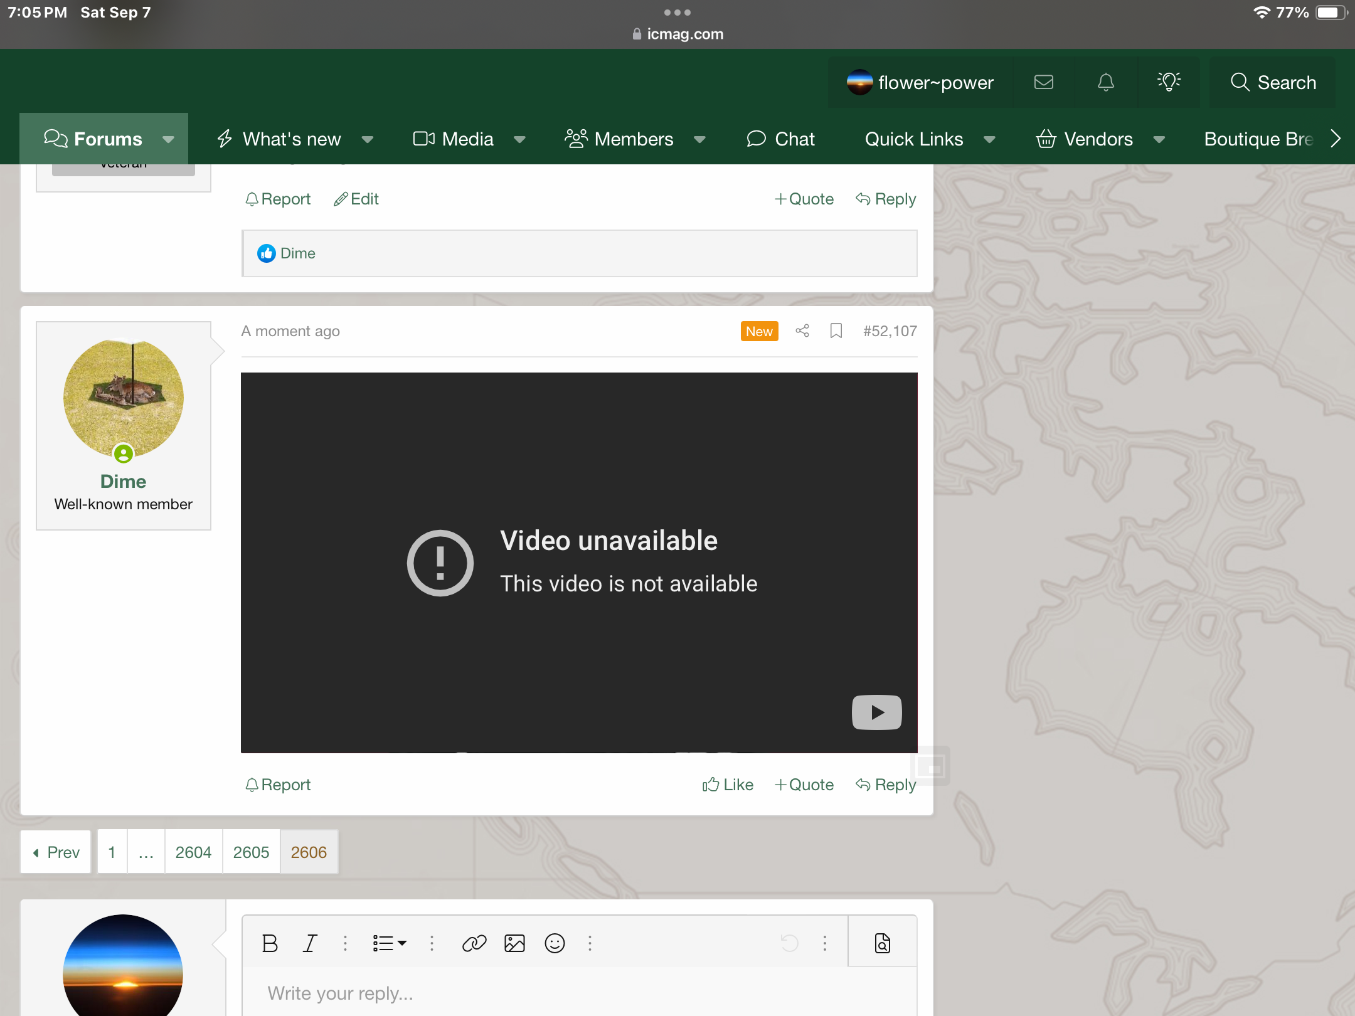Expand the Forums dropdown arrow
Viewport: 1355px width, 1016px height.
click(168, 139)
